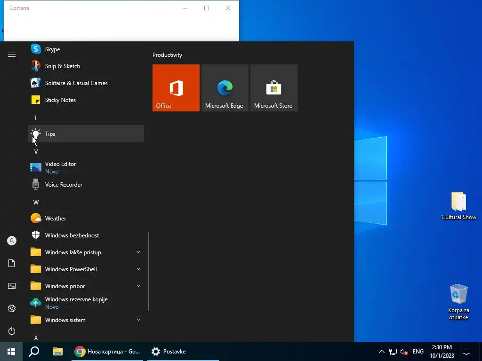Switch to the Chrome taskbar window

(x=107, y=352)
